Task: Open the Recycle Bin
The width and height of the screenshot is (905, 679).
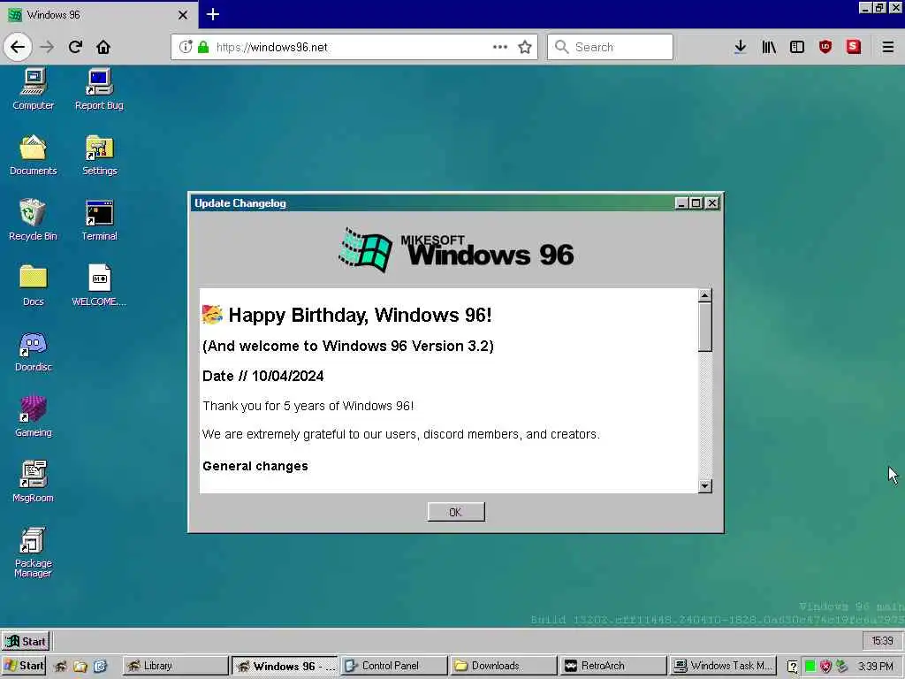Action: click(33, 219)
